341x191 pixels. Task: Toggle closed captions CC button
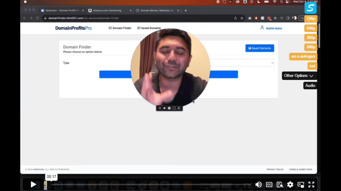tap(269, 184)
